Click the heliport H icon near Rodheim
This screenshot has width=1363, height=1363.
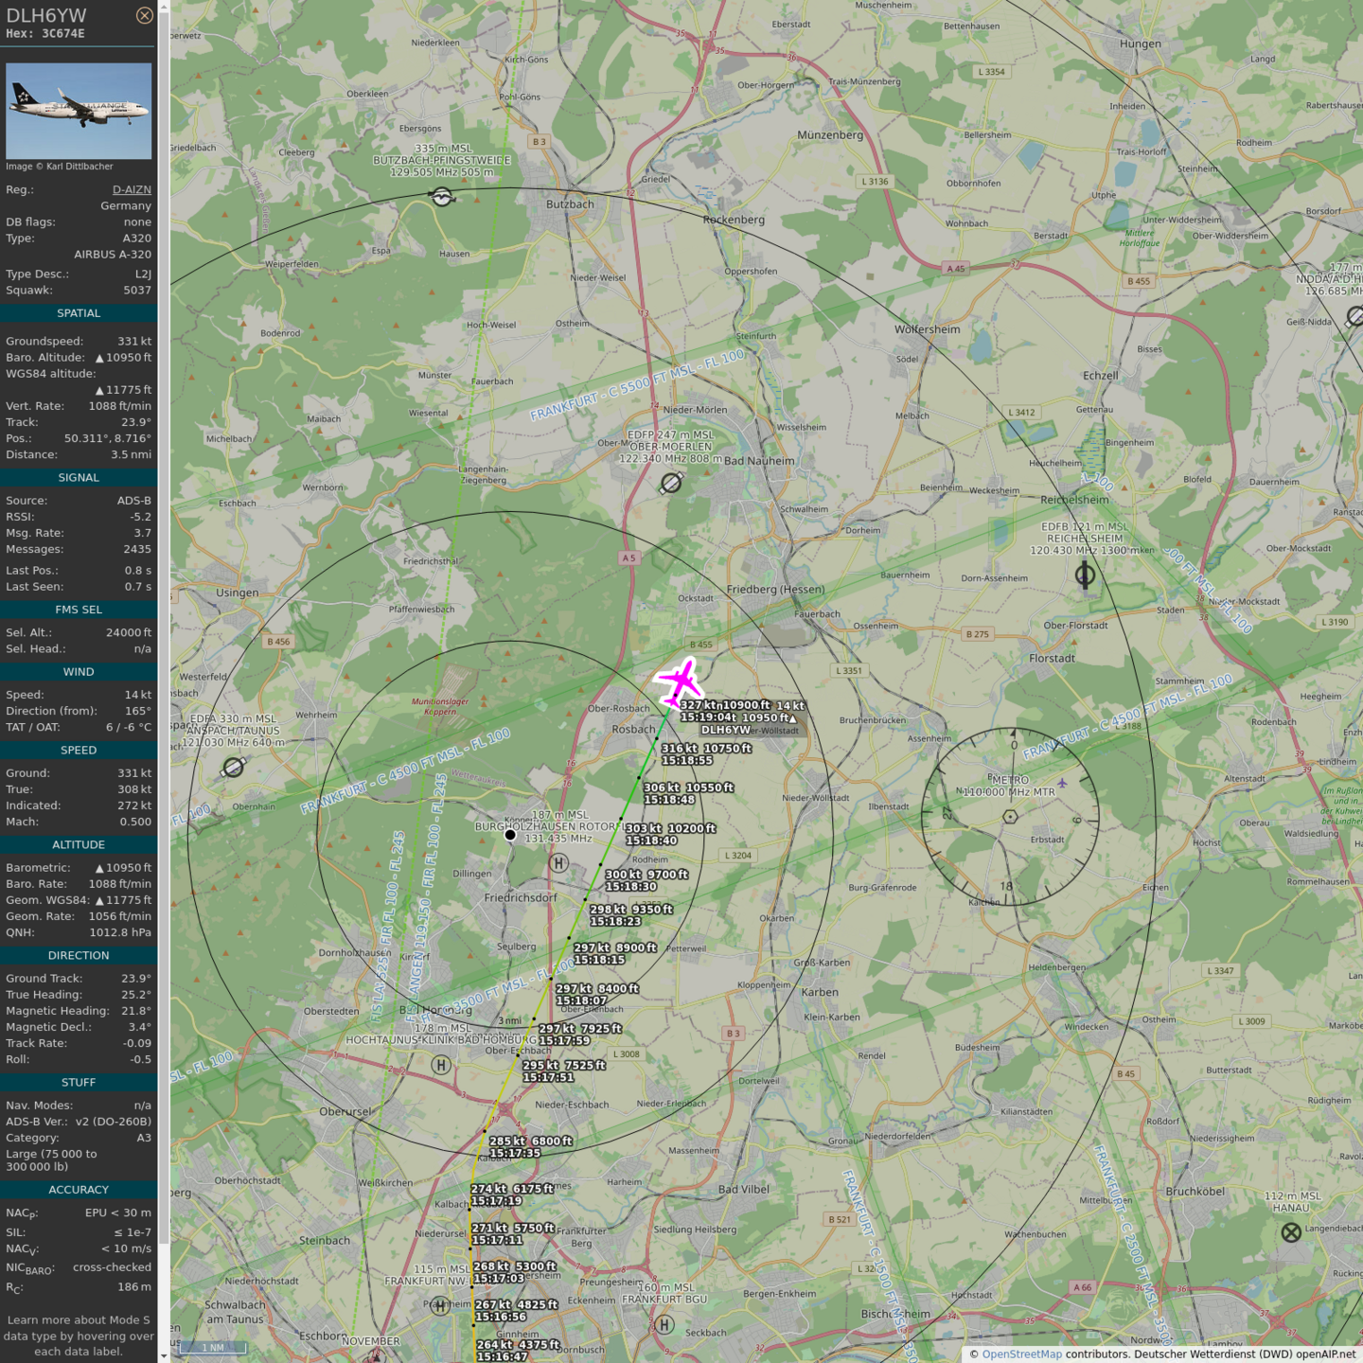[558, 862]
